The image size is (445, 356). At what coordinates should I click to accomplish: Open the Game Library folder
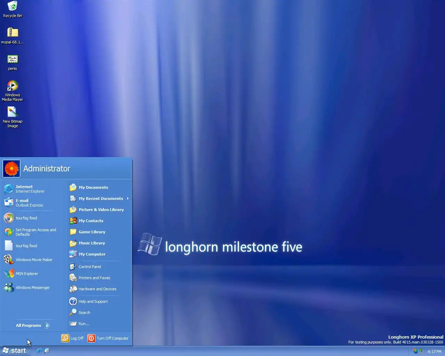pos(99,232)
